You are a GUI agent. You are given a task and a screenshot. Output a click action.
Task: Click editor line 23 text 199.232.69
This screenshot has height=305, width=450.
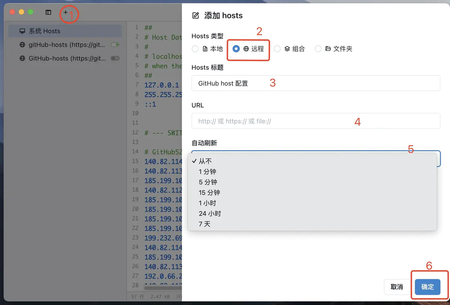tap(163, 238)
